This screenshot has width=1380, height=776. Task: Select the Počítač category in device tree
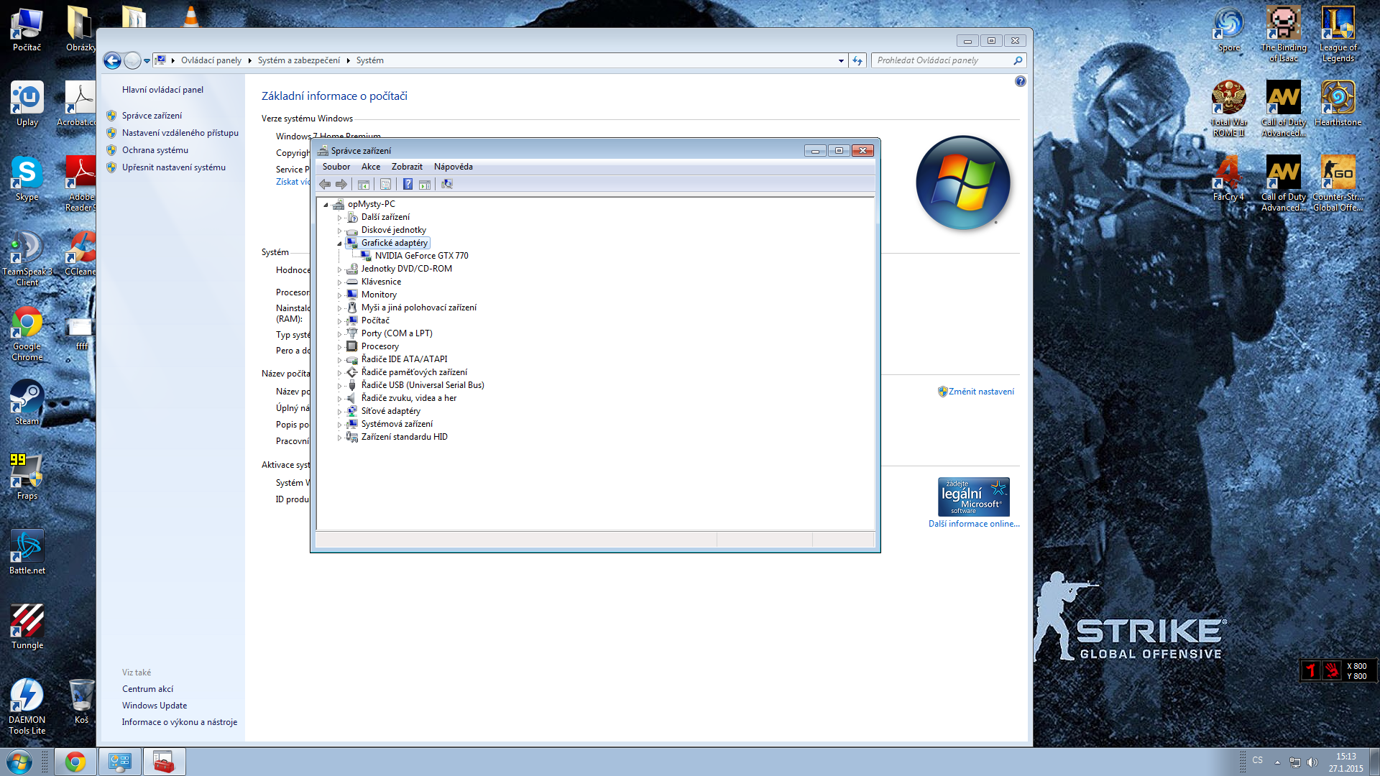pyautogui.click(x=375, y=320)
